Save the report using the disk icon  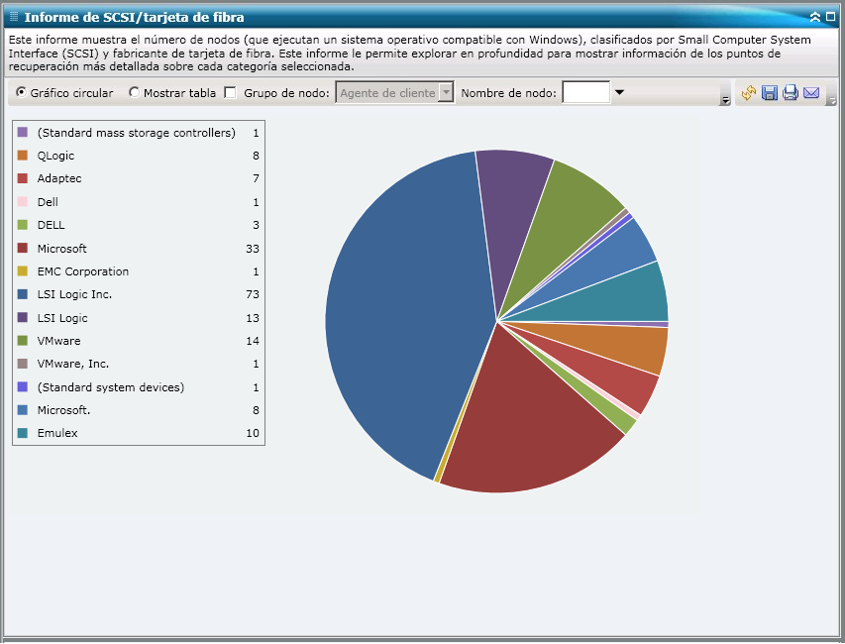[x=769, y=92]
